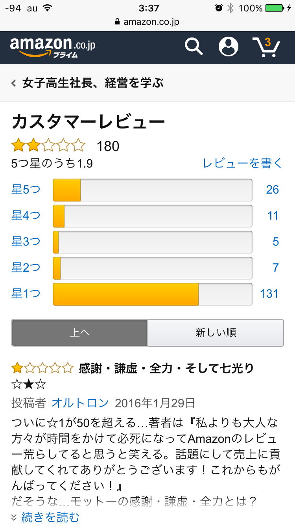Image resolution: width=295 pixels, height=526 pixels.
Task: Tap the overall two-star rating icons
Action: pyautogui.click(x=48, y=145)
